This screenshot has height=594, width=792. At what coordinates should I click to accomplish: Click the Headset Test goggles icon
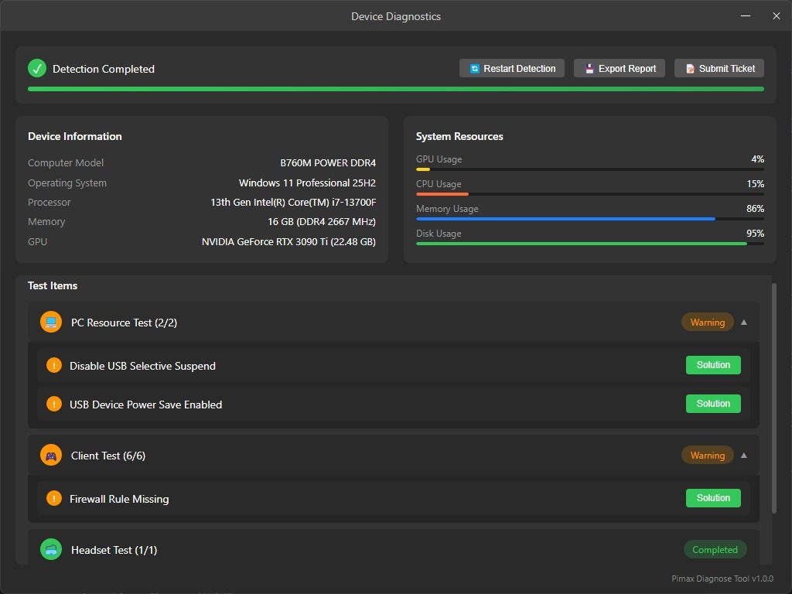51,550
